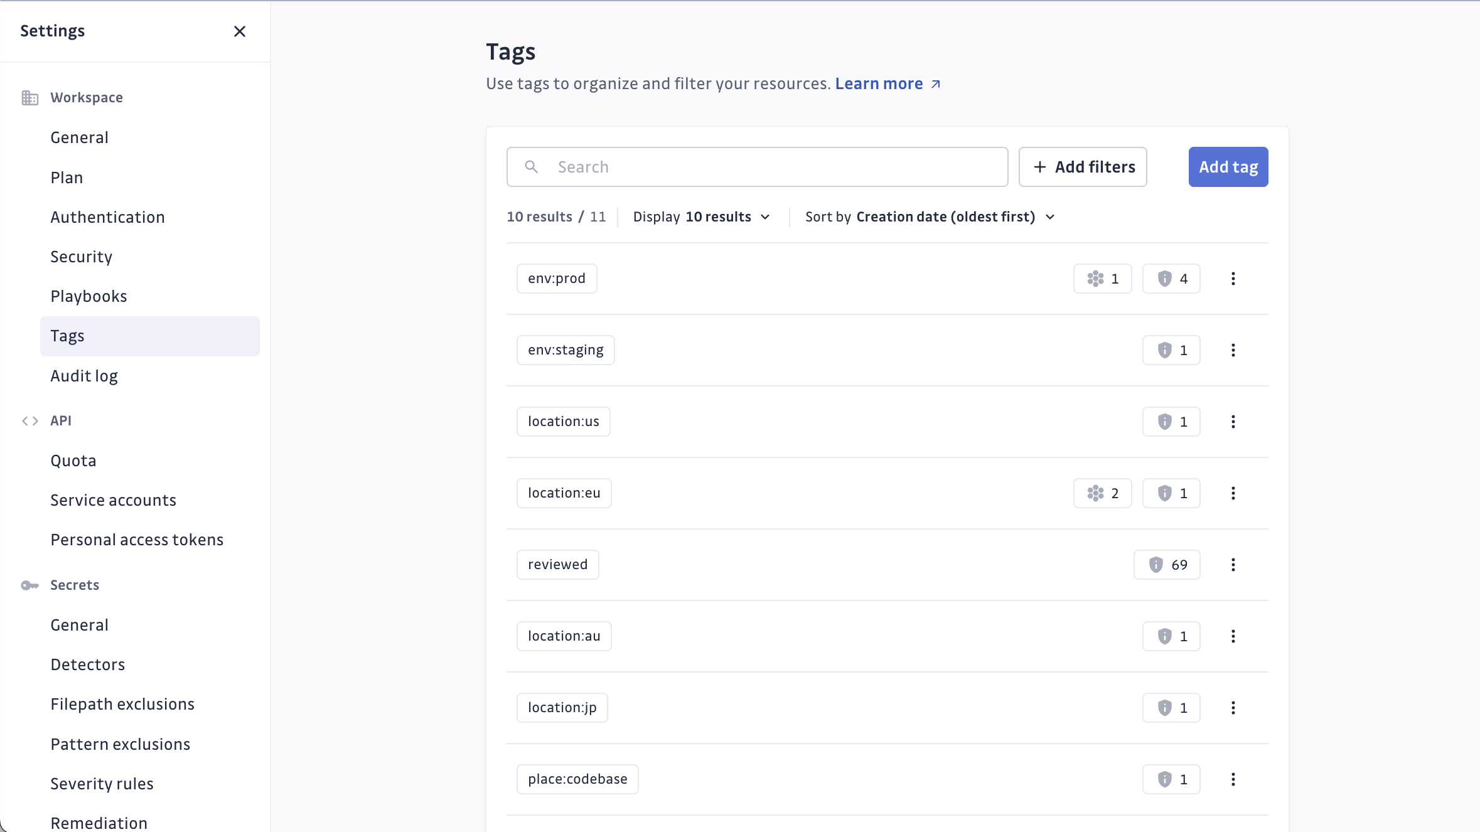1480x832 pixels.
Task: Click the Workspace building icon
Action: pyautogui.click(x=29, y=98)
